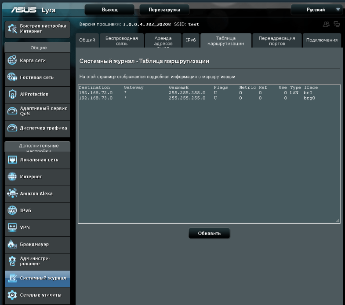Click the Genmask column header text
345x305 pixels.
pyautogui.click(x=179, y=88)
